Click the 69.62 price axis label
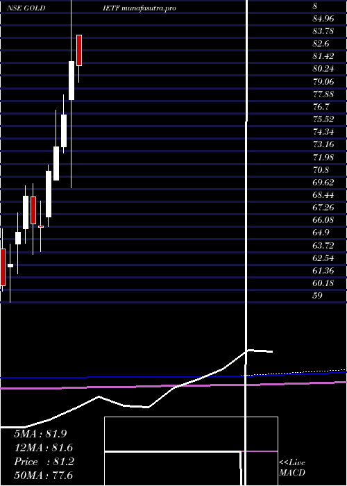This screenshot has width=347, height=486. [x=323, y=182]
